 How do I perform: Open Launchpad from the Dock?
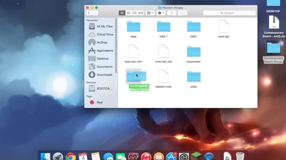[x=58, y=156]
